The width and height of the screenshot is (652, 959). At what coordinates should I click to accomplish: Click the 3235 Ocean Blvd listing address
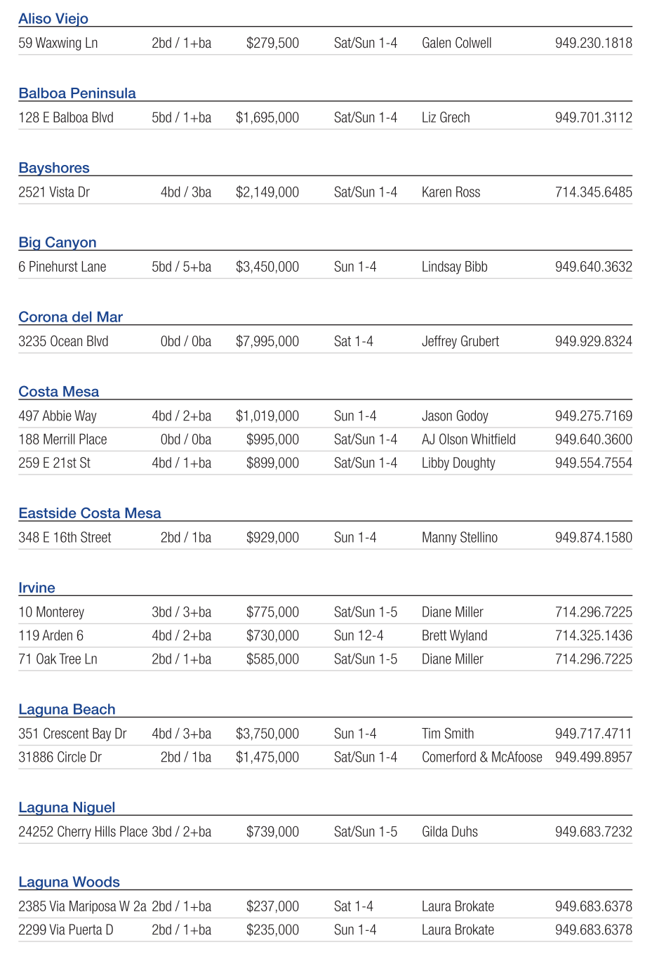point(63,342)
